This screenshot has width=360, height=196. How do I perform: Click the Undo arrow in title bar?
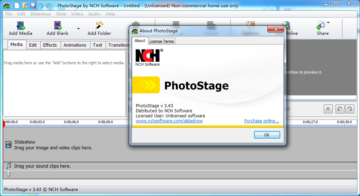[x=41, y=5]
